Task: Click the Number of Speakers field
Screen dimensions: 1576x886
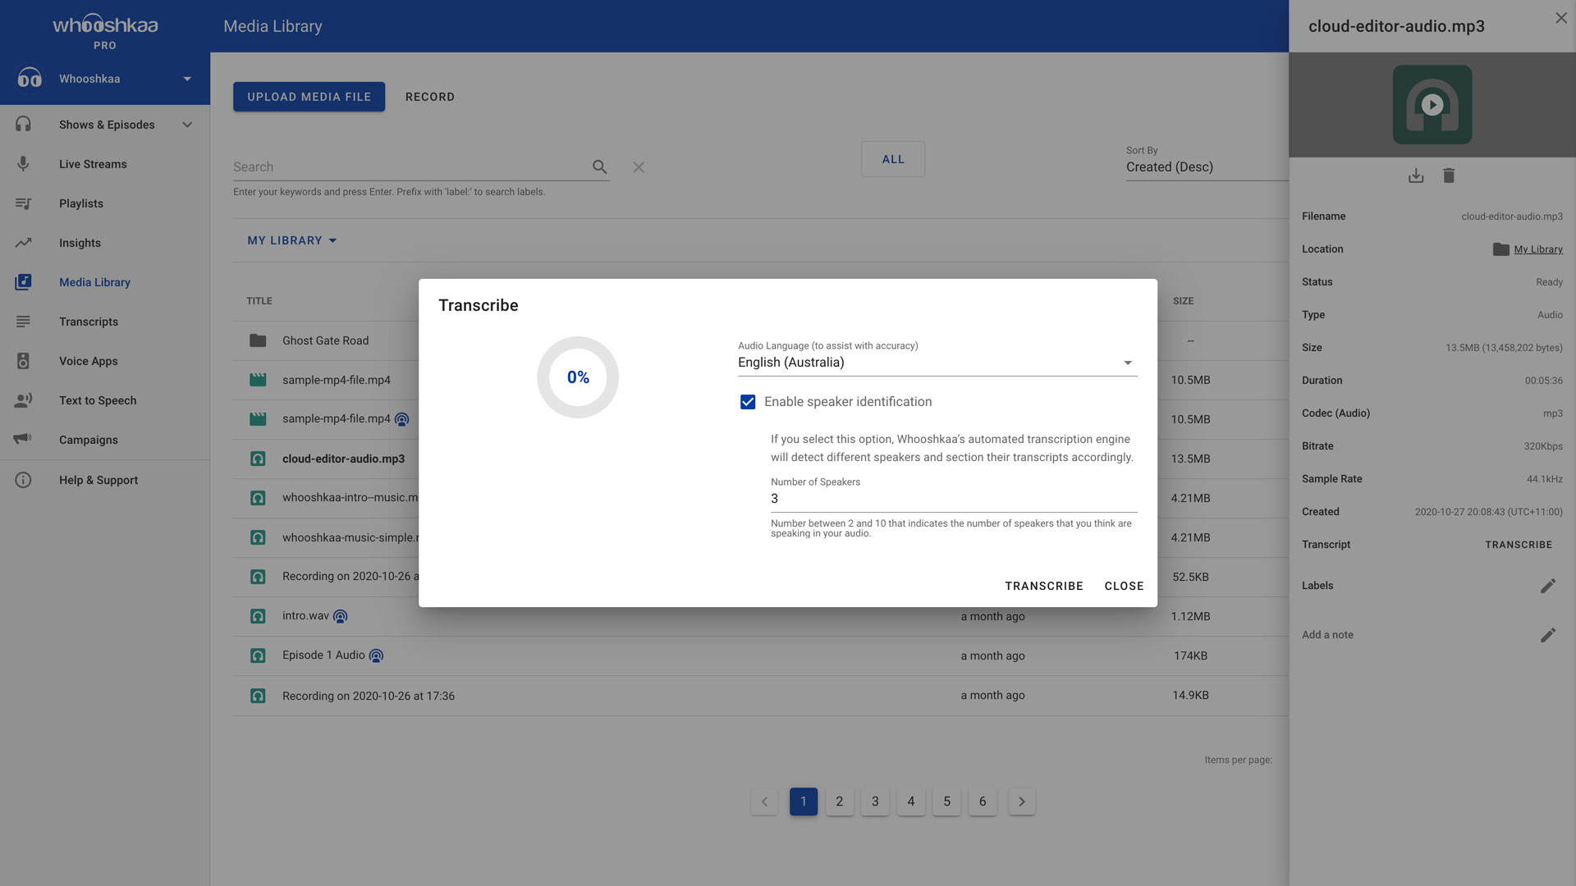Action: coord(952,499)
